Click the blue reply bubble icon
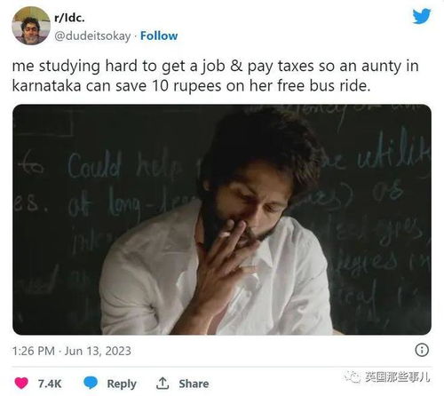444x396 pixels. point(91,383)
